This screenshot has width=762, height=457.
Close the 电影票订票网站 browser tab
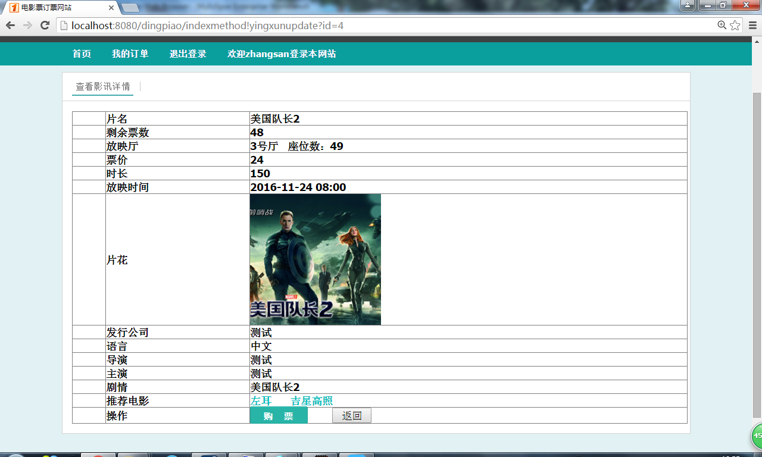pyautogui.click(x=111, y=8)
